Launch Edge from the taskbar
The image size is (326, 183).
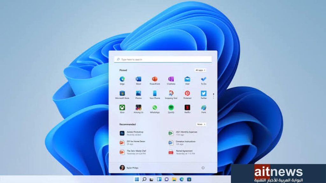coord(181,179)
